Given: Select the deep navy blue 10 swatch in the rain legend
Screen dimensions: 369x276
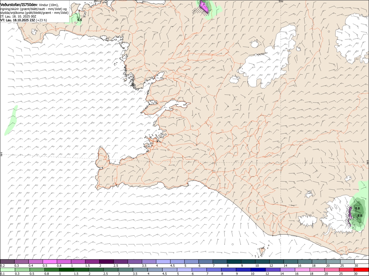Looking at the screenshot, I should [258, 270].
